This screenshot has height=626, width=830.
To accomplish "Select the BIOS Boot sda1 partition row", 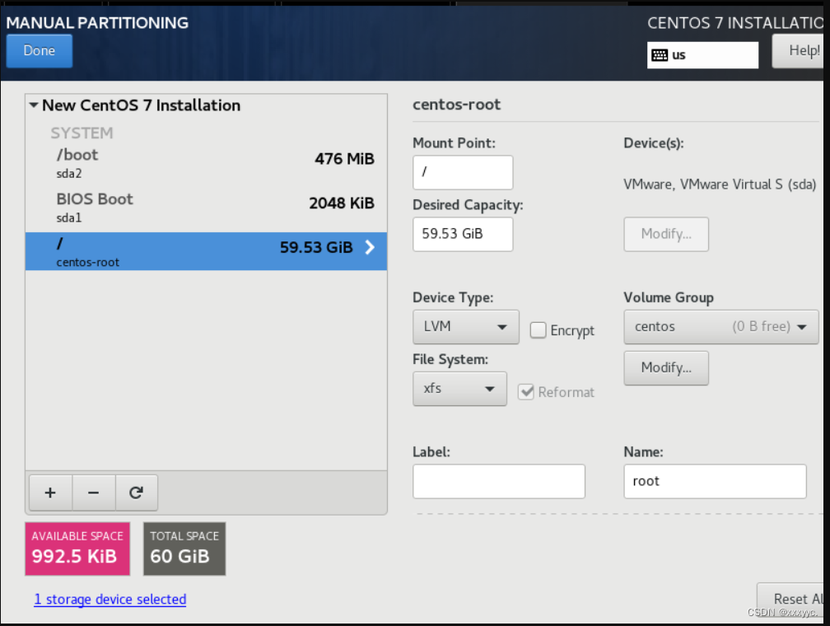I will pyautogui.click(x=206, y=208).
